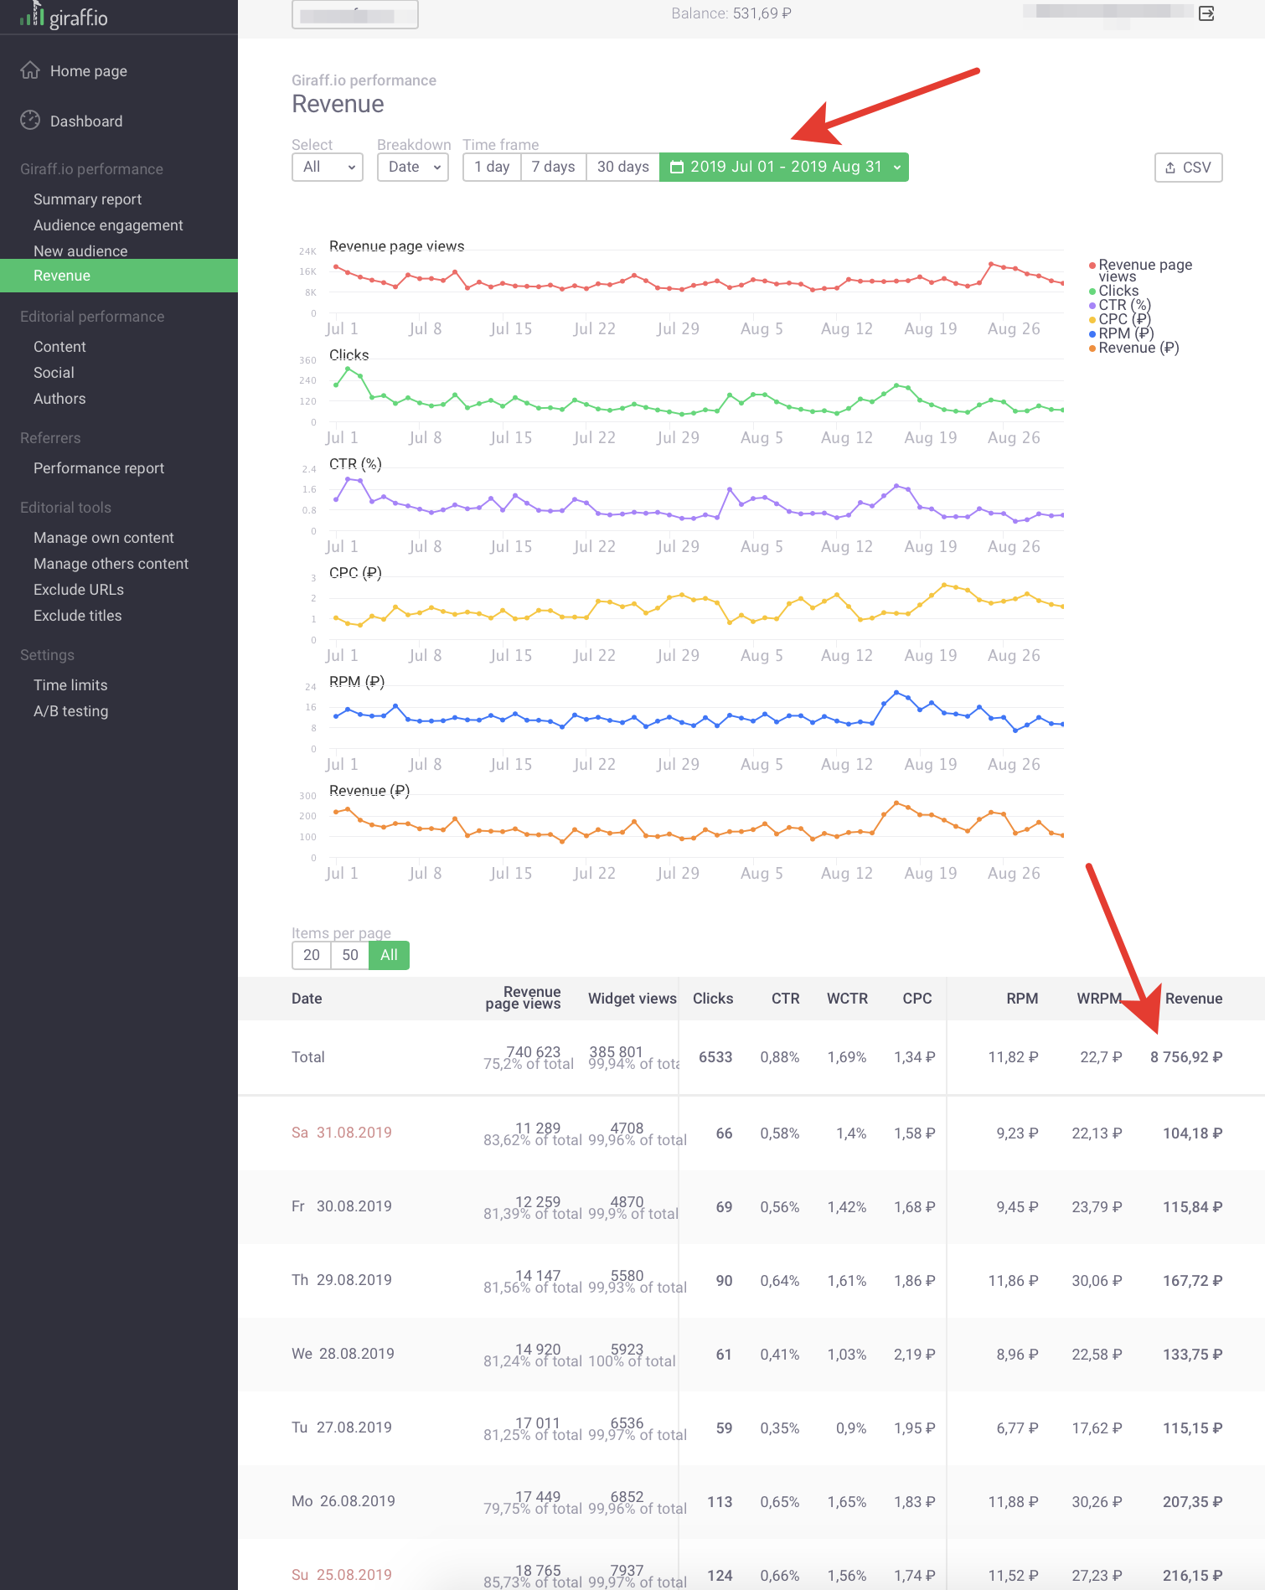Toggle CPC series in chart legend
Viewport: 1265px width, 1590px height.
(1119, 319)
